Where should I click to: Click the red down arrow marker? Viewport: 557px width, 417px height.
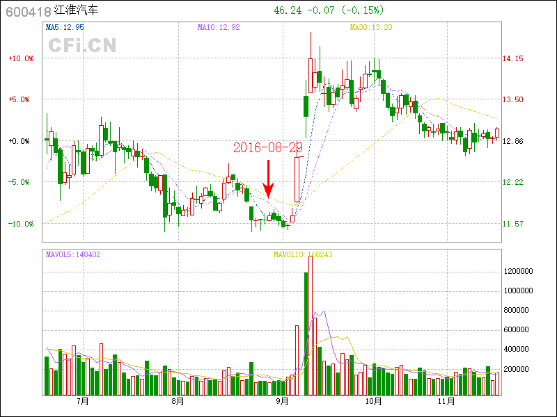tap(268, 180)
